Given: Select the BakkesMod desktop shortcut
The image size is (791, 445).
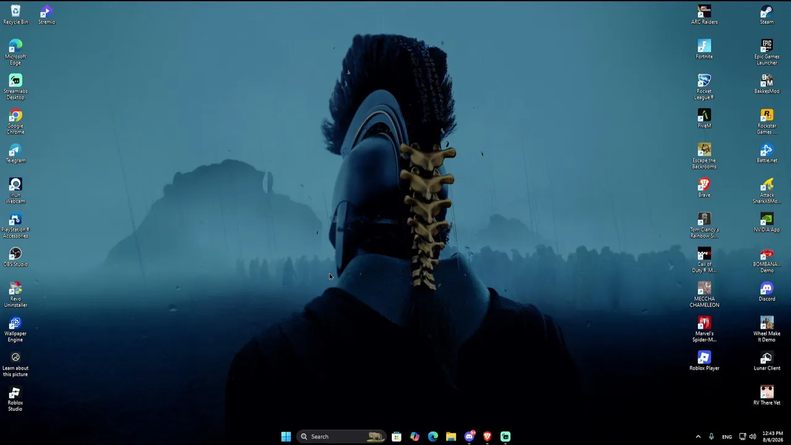Looking at the screenshot, I should (x=767, y=84).
